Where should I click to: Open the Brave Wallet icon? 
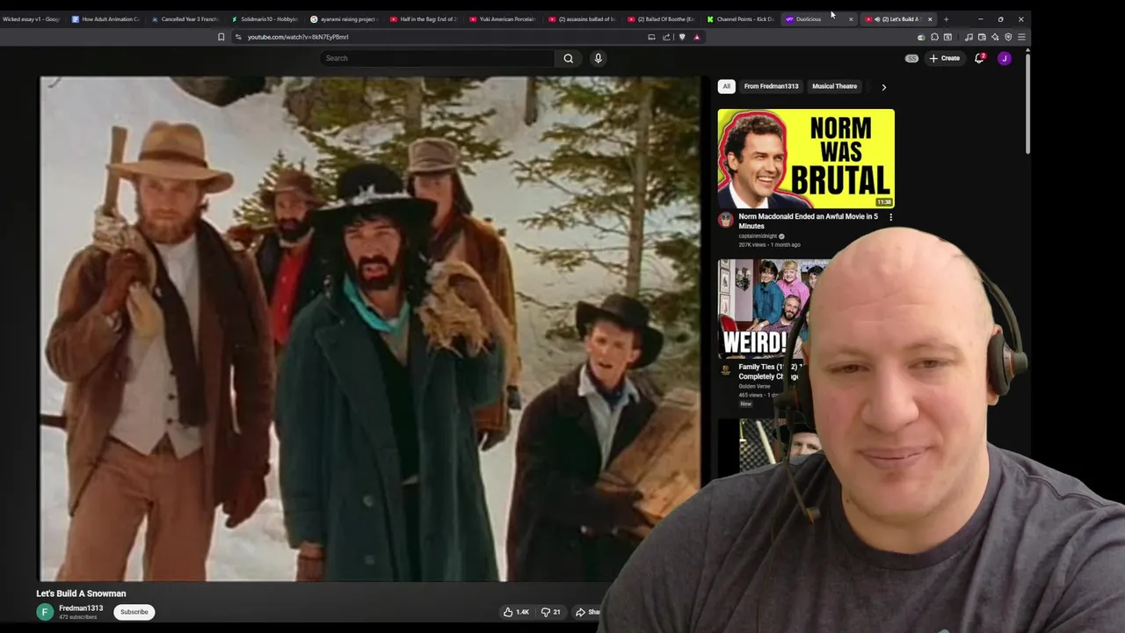coord(982,37)
